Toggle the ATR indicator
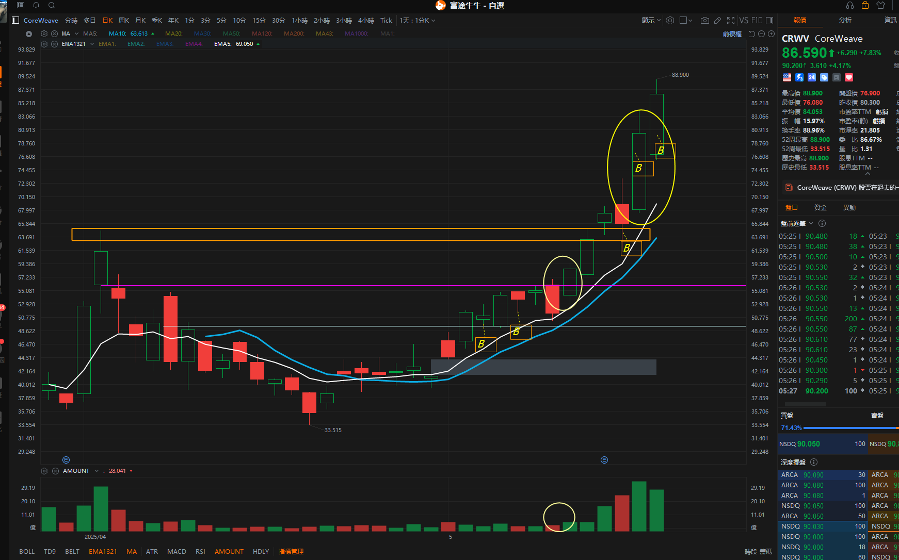Screen dimensions: 899x560 pyautogui.click(x=152, y=552)
